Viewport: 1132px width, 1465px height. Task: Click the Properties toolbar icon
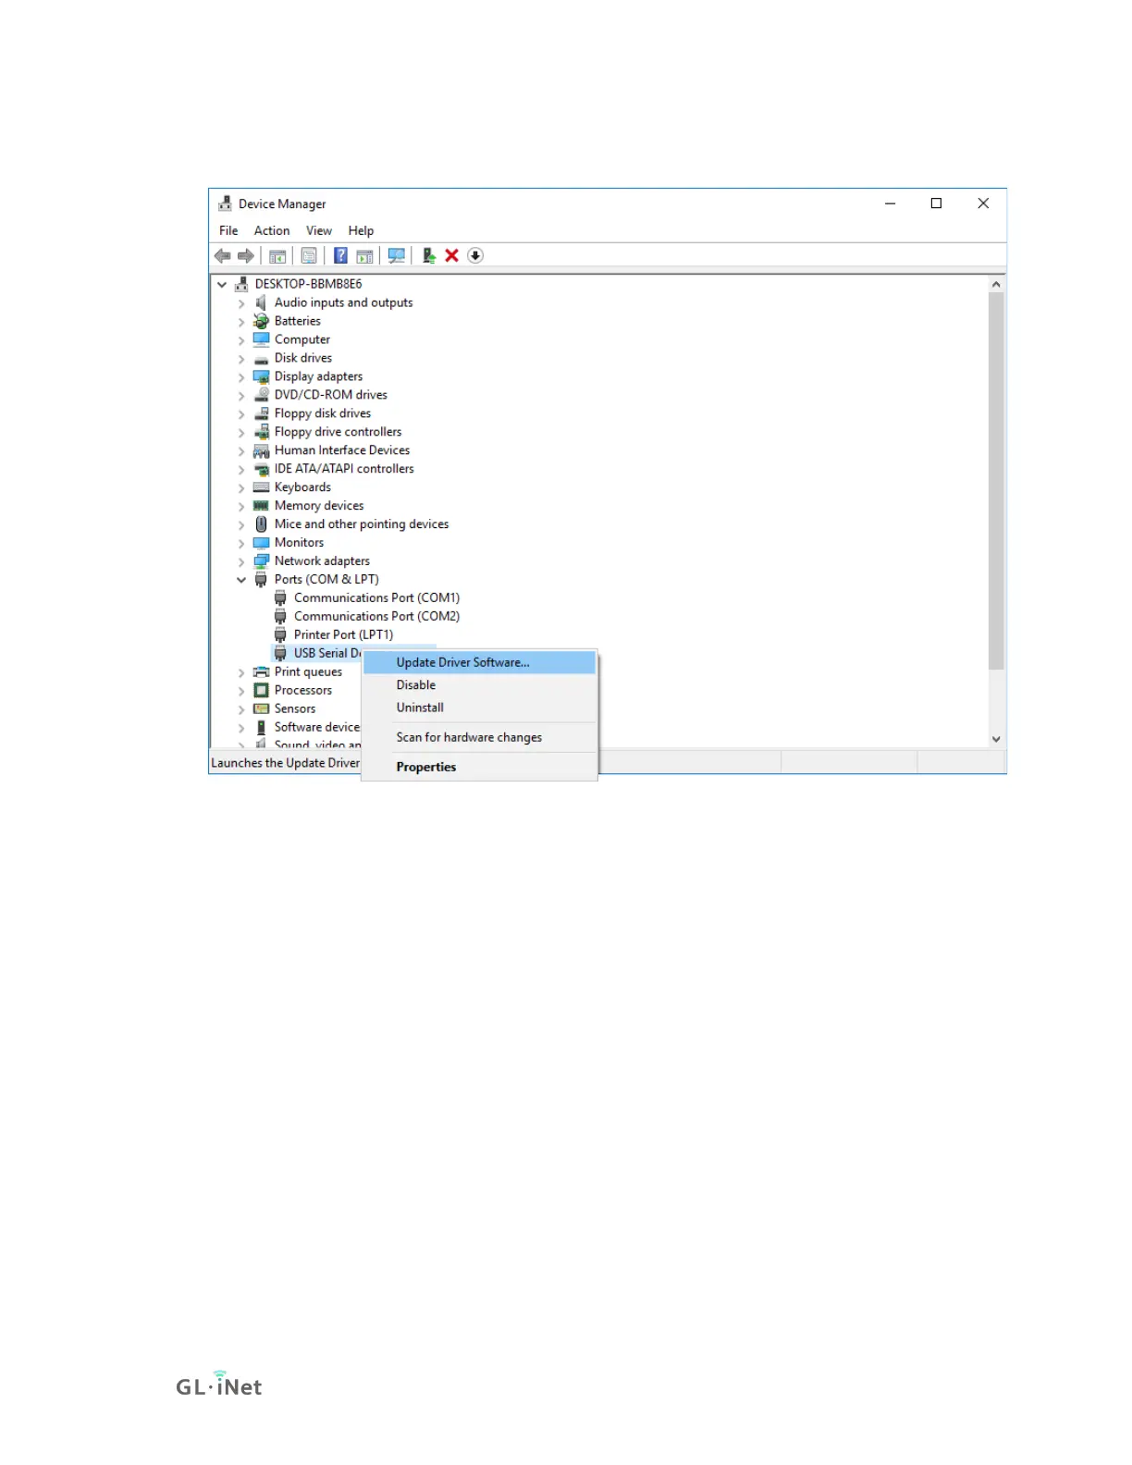(309, 256)
